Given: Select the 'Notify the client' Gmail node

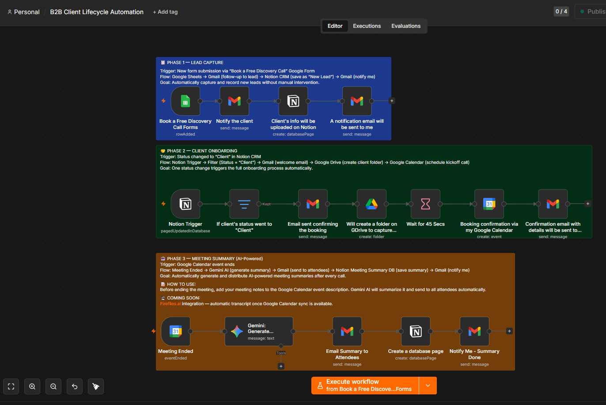Looking at the screenshot, I should click(235, 101).
